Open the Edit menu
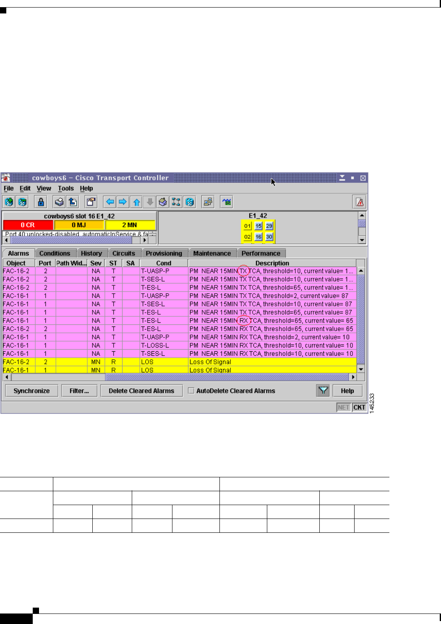 pos(25,188)
